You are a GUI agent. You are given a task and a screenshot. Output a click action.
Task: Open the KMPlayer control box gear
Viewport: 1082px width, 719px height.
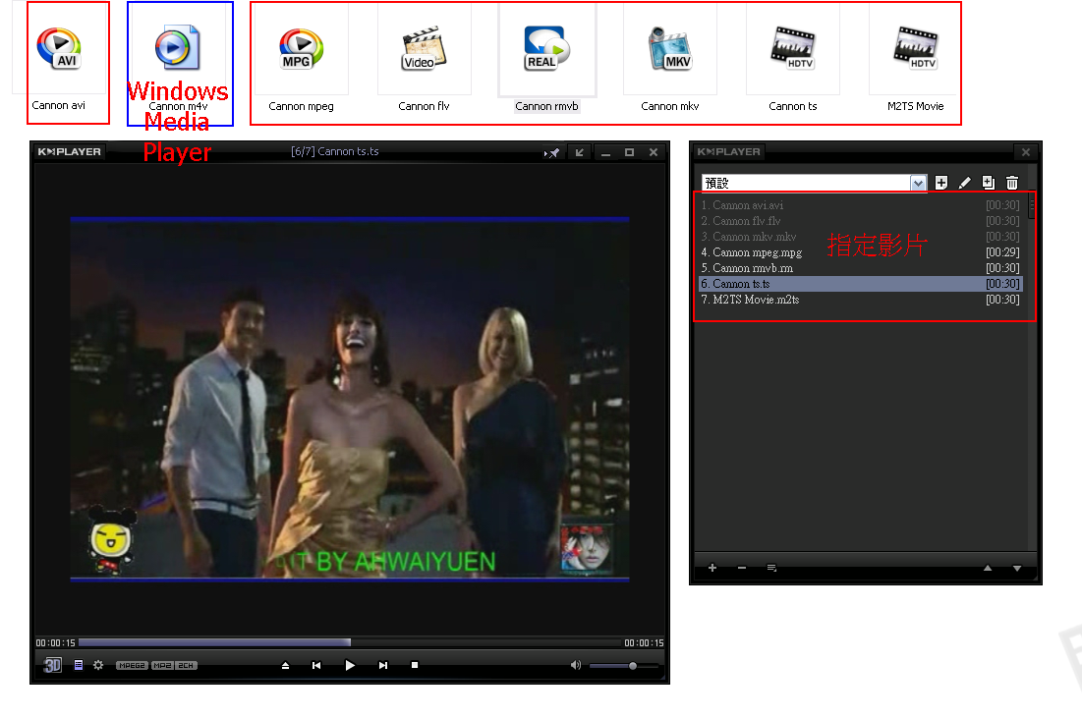(98, 665)
